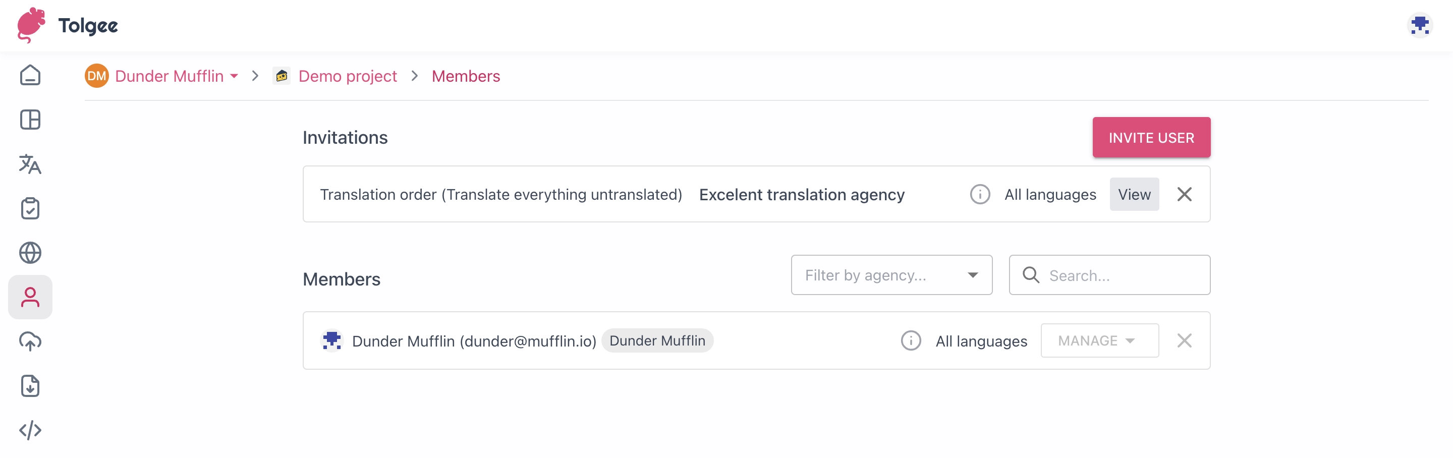Go to Demo project breadcrumb
1453x458 pixels.
[347, 76]
